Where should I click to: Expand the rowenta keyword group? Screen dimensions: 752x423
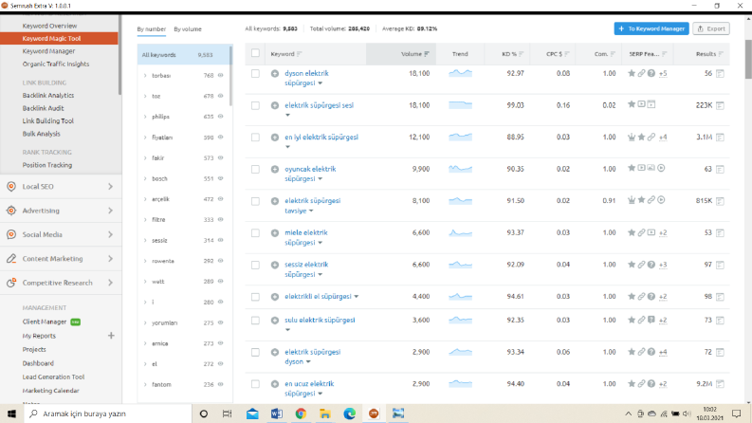[145, 261]
